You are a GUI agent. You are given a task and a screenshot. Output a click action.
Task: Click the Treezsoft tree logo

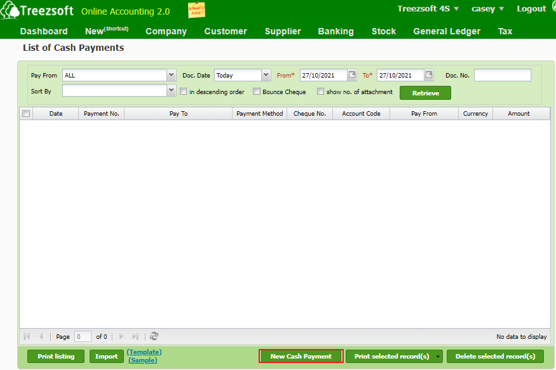pos(10,10)
